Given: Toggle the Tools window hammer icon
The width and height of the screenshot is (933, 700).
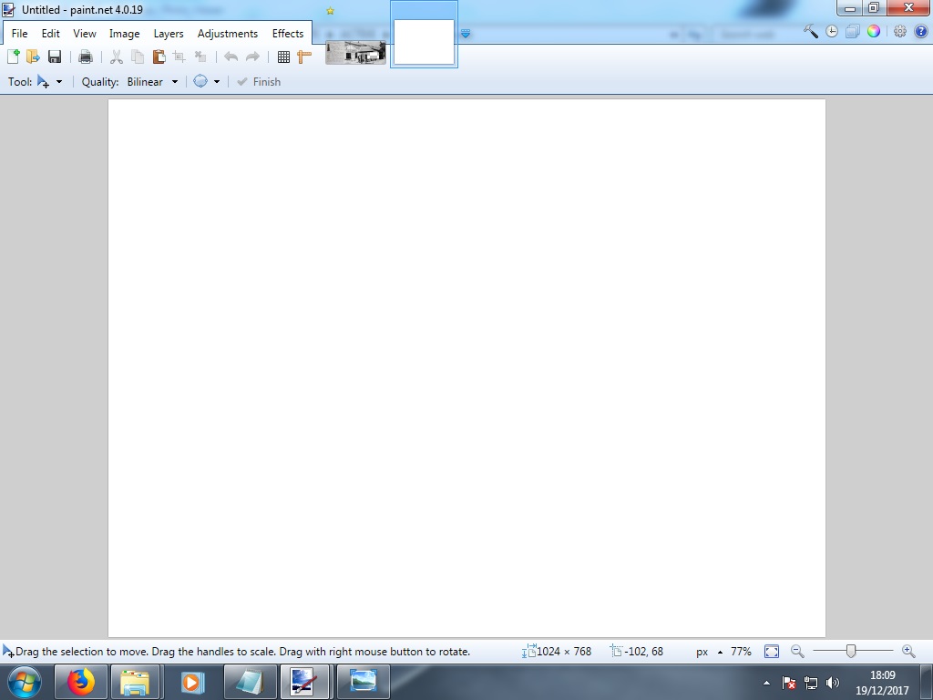Looking at the screenshot, I should coord(810,32).
